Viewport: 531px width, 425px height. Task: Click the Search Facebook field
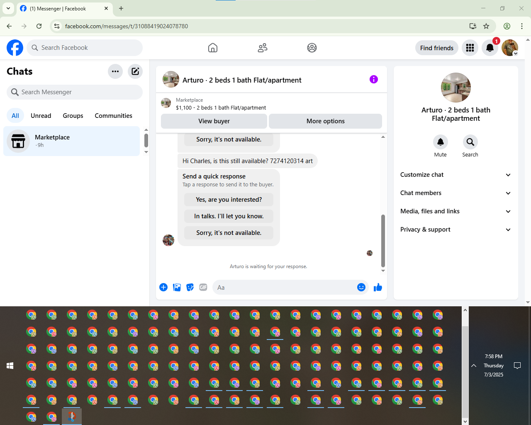85,48
